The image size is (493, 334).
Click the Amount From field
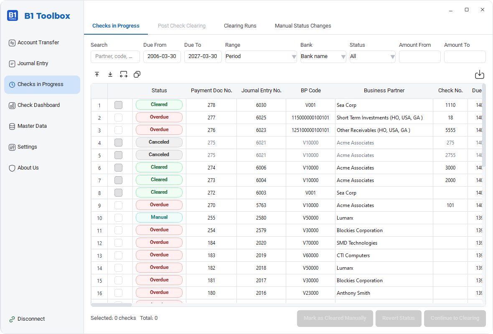click(420, 56)
